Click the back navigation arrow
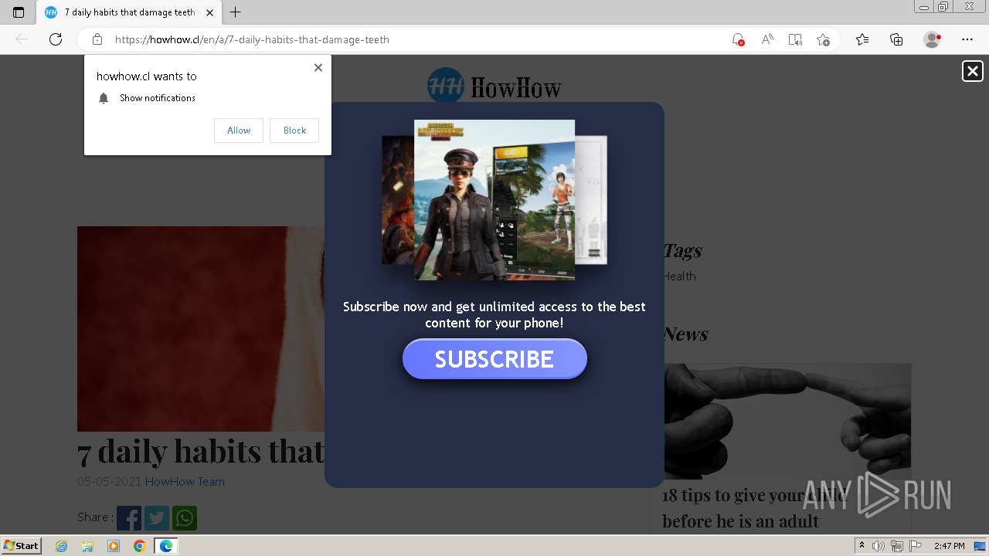This screenshot has width=989, height=556. tap(22, 39)
